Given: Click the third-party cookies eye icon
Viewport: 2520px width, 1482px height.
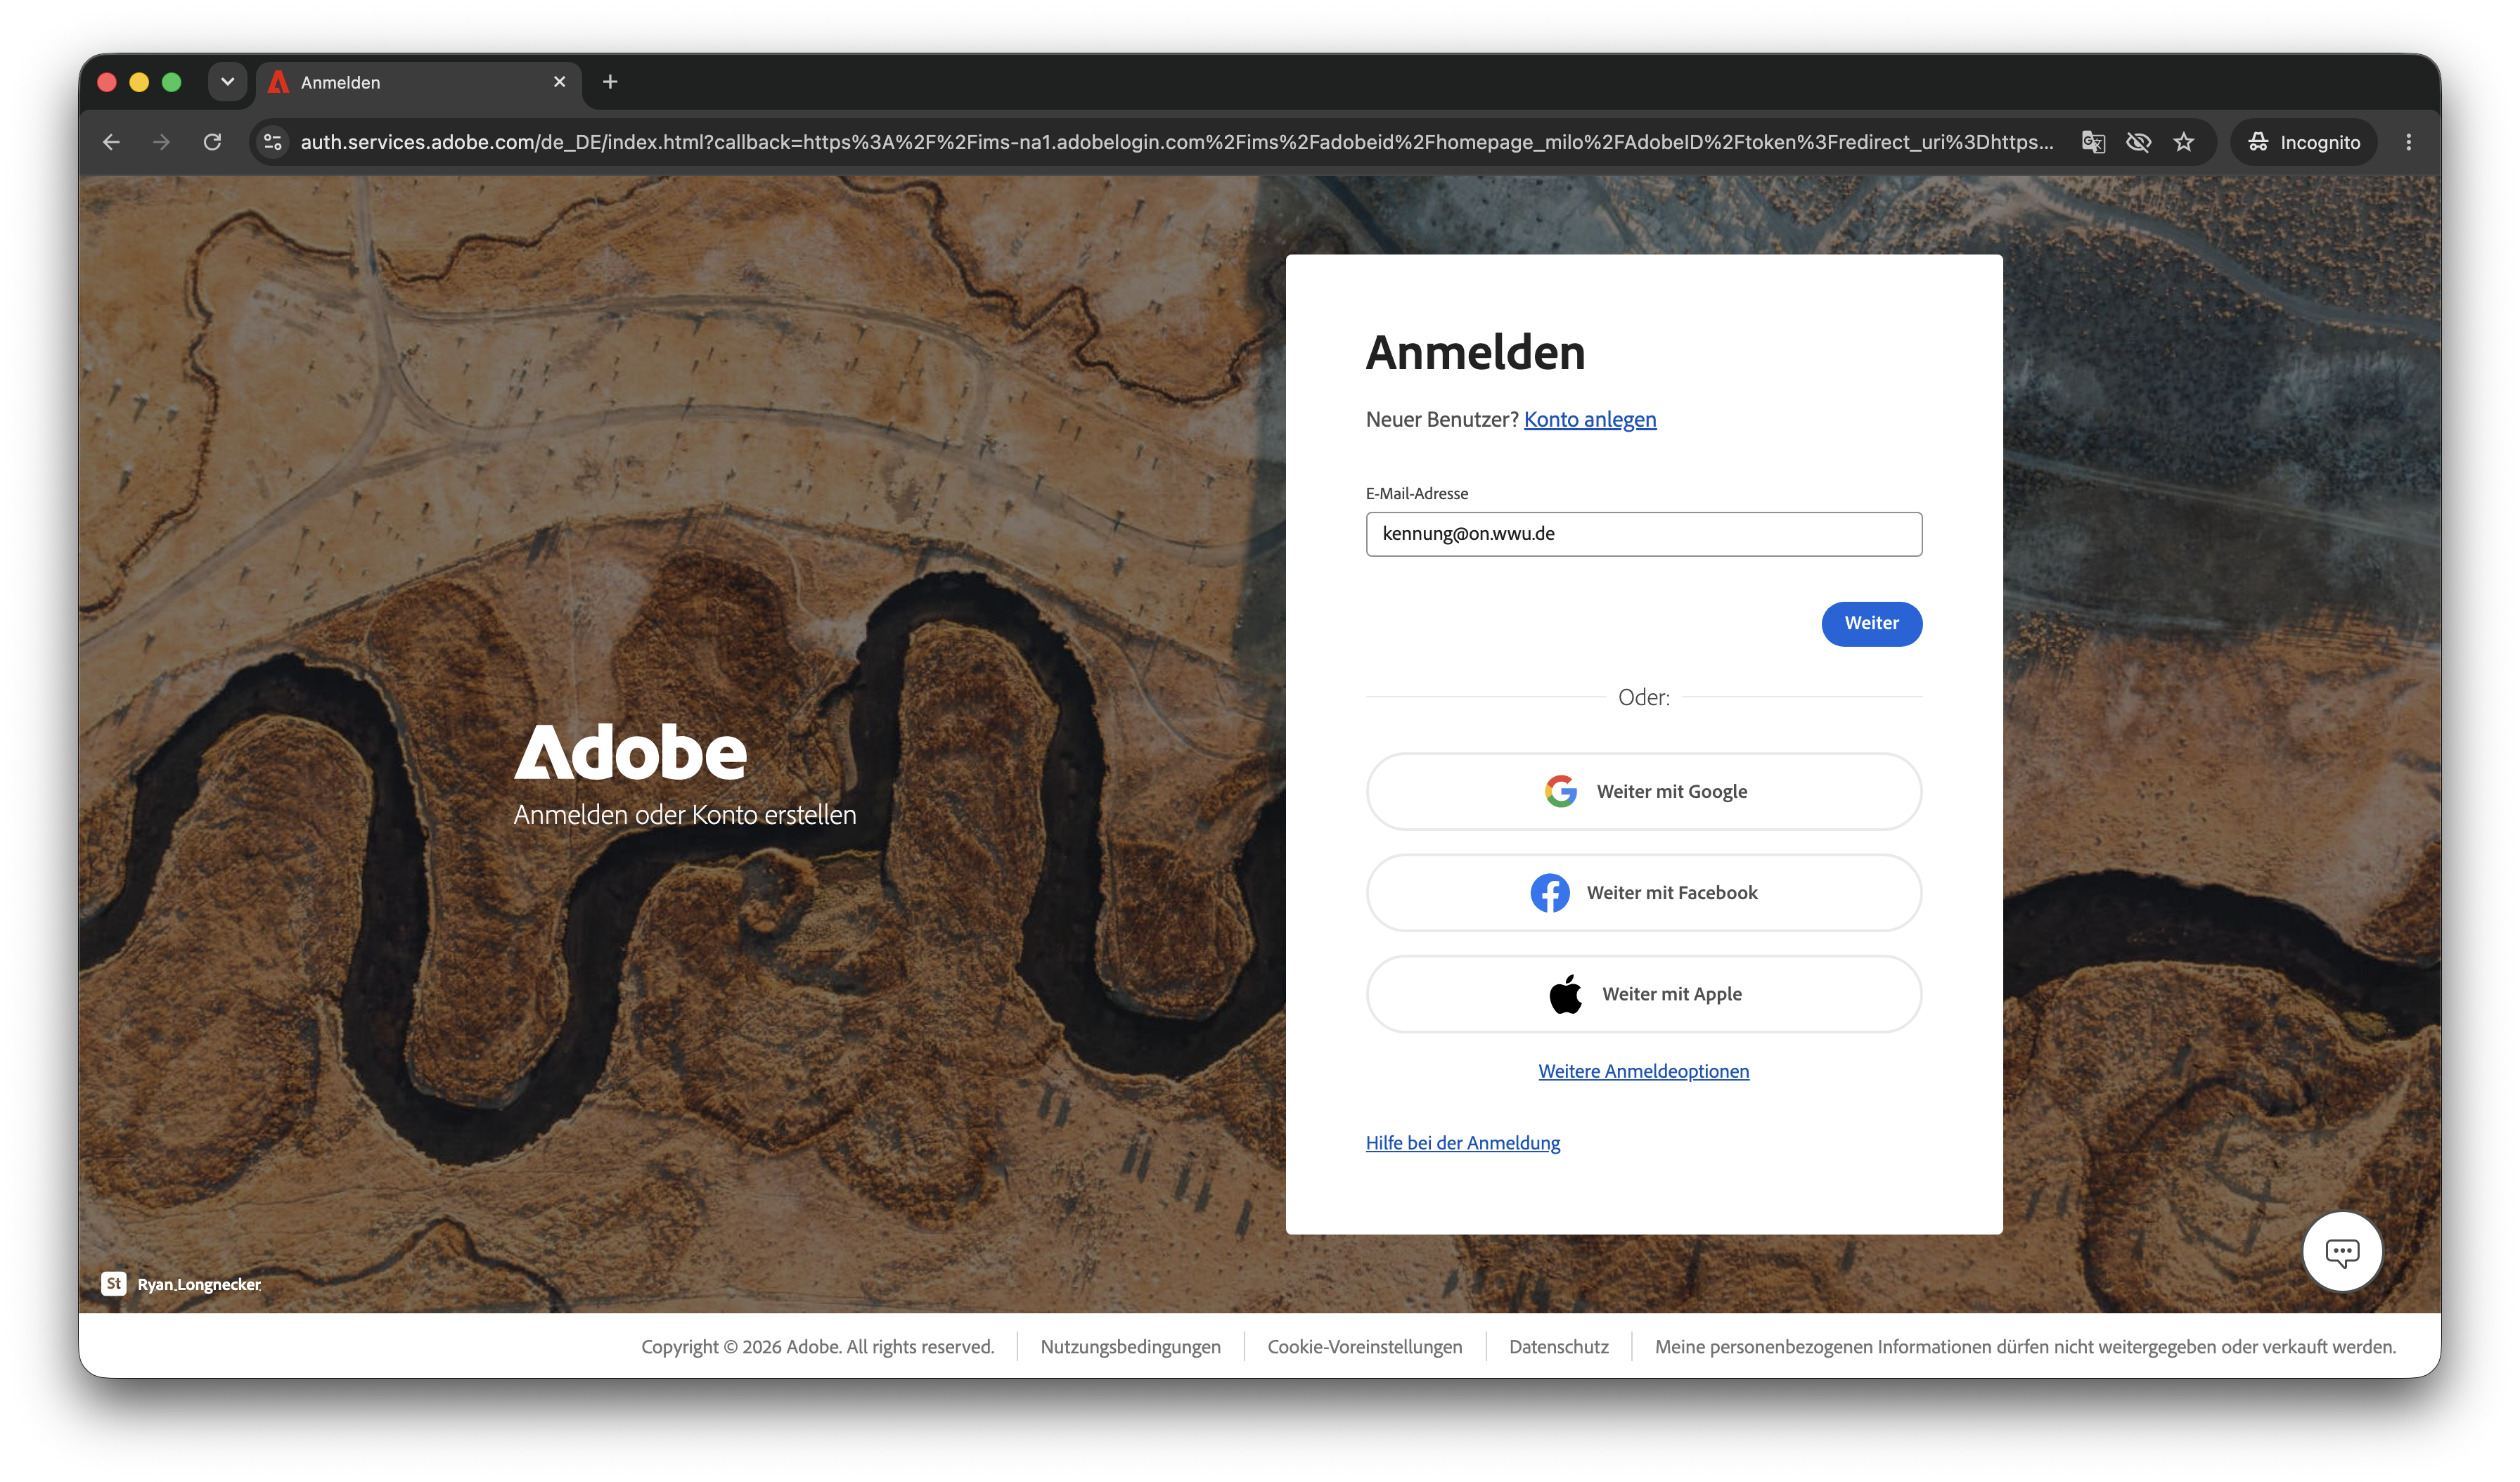Looking at the screenshot, I should coord(2138,142).
